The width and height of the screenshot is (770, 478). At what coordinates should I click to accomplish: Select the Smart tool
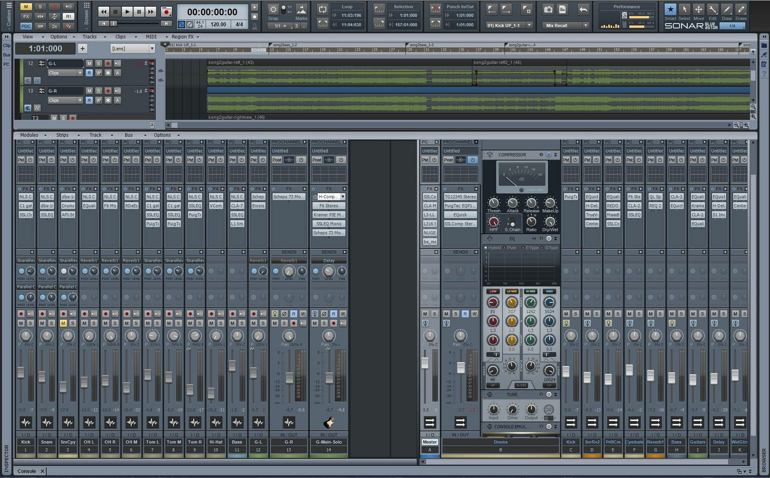coord(670,10)
